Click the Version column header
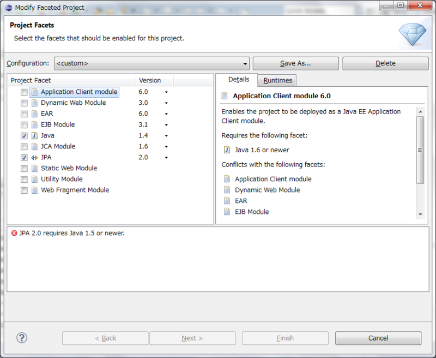436x358 pixels. point(154,80)
